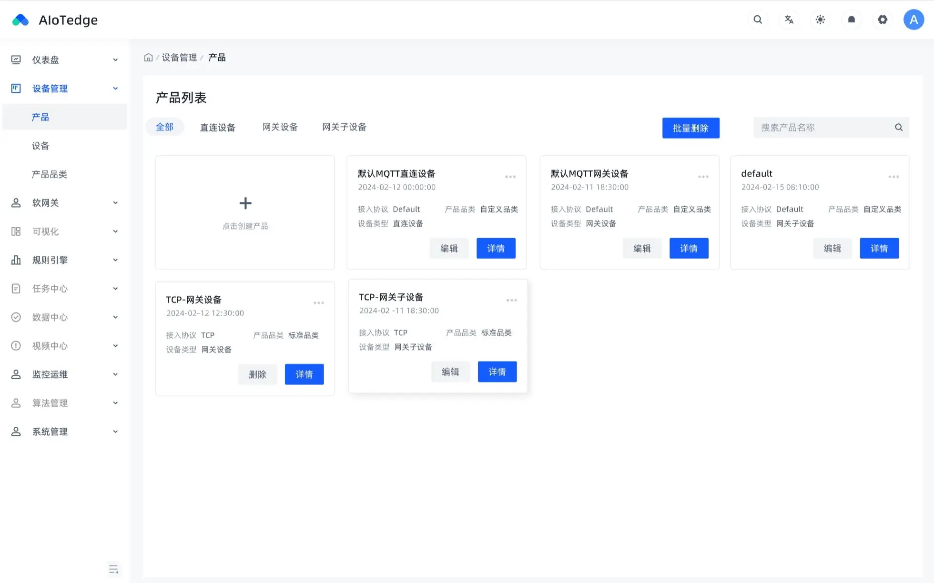Click the home breadcrumb icon
This screenshot has height=583, width=934.
[x=149, y=58]
